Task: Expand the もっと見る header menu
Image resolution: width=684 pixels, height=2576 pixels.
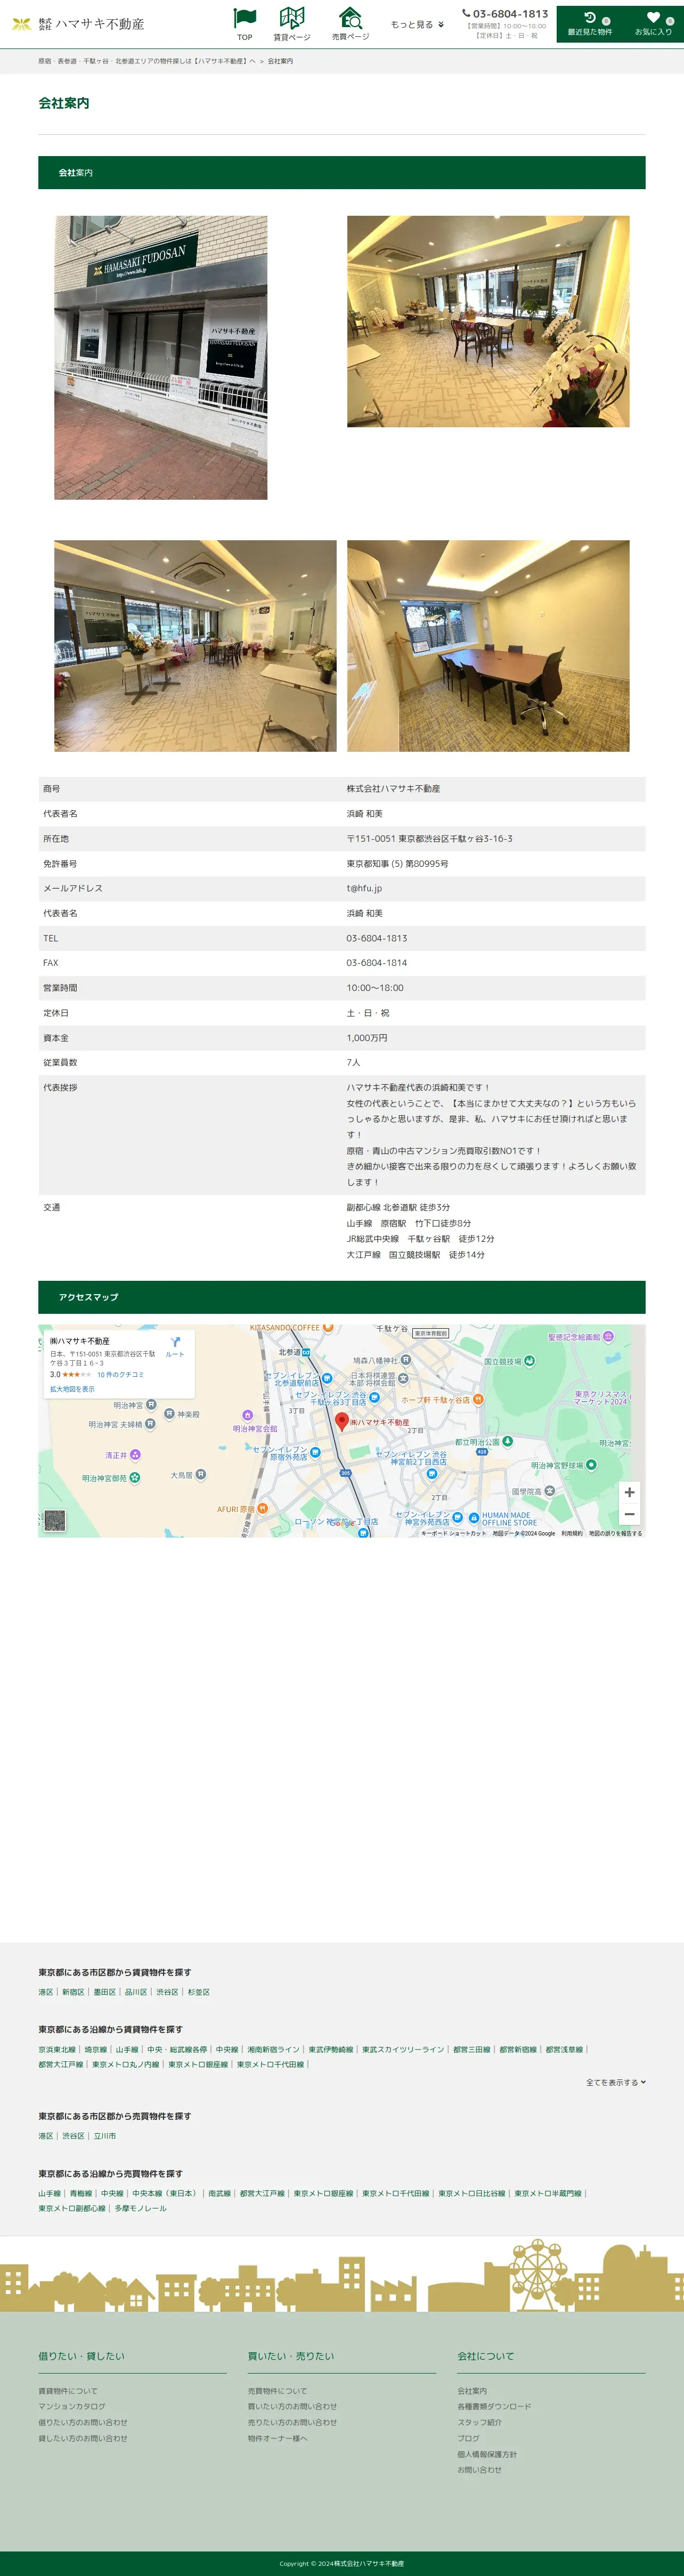Action: pyautogui.click(x=417, y=24)
